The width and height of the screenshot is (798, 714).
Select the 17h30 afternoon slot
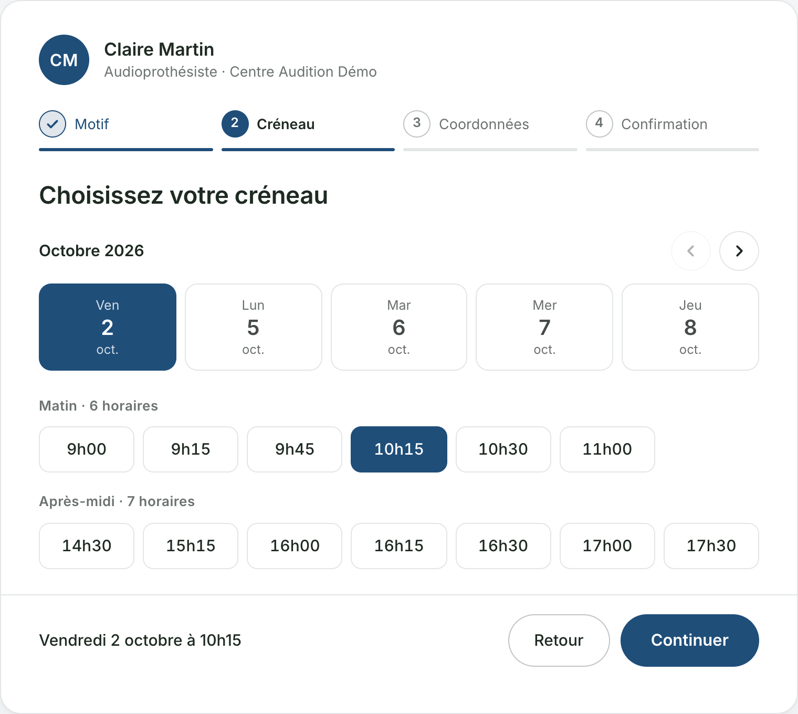tap(711, 546)
